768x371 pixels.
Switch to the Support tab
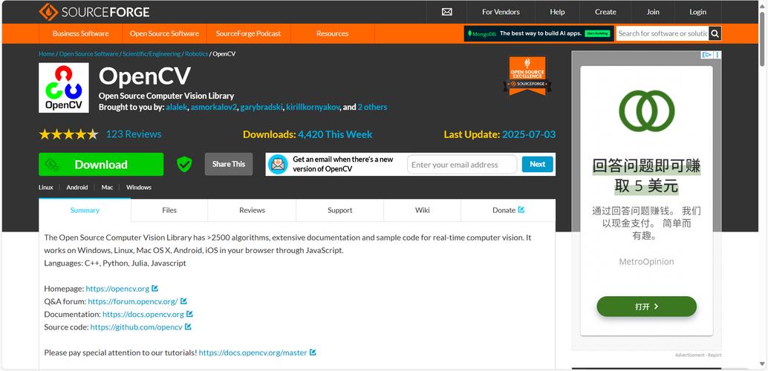[x=340, y=210]
